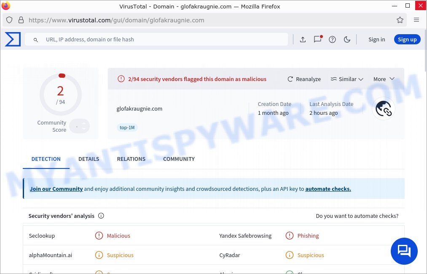The width and height of the screenshot is (427, 274).
Task: Click the red alert icon in the malicious banner
Action: click(121, 79)
